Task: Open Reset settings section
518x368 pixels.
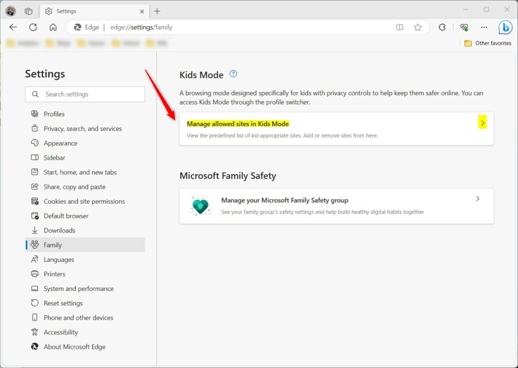Action: (85, 303)
